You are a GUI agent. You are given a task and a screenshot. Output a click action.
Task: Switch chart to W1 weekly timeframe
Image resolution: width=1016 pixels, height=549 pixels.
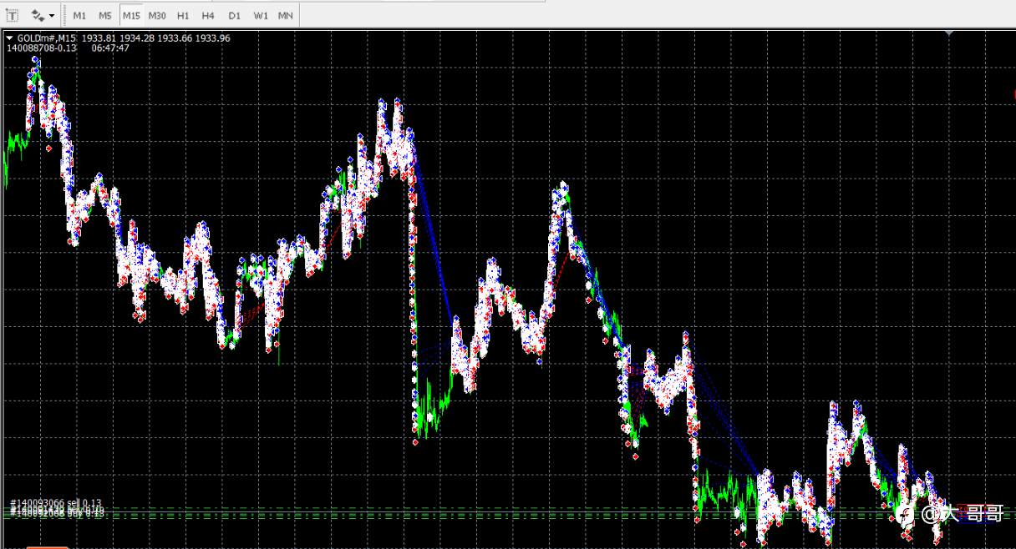point(261,16)
